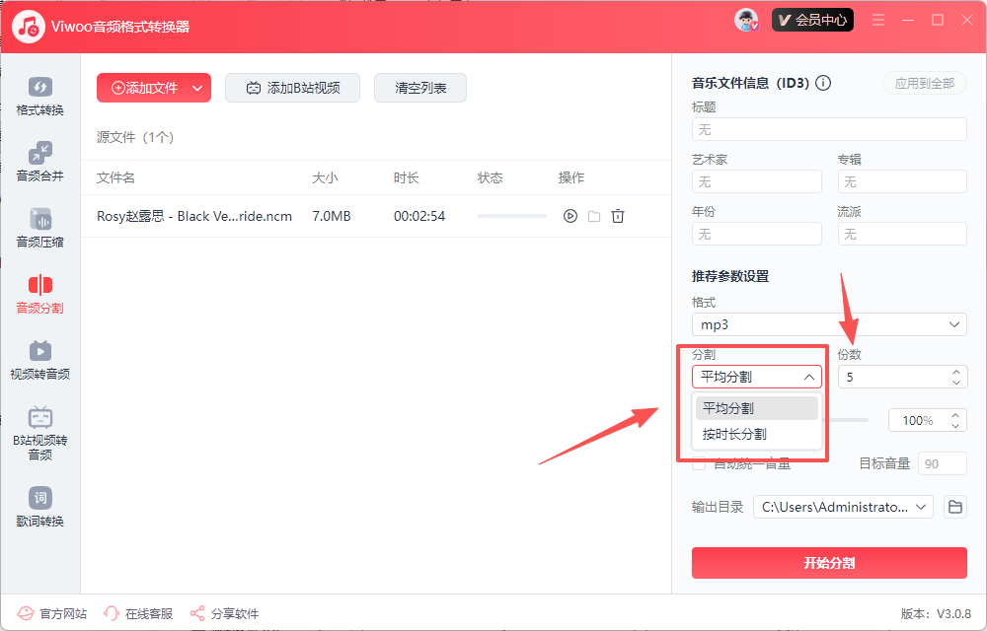Play the Rosy赵露思 audio file
The image size is (987, 631).
click(569, 215)
